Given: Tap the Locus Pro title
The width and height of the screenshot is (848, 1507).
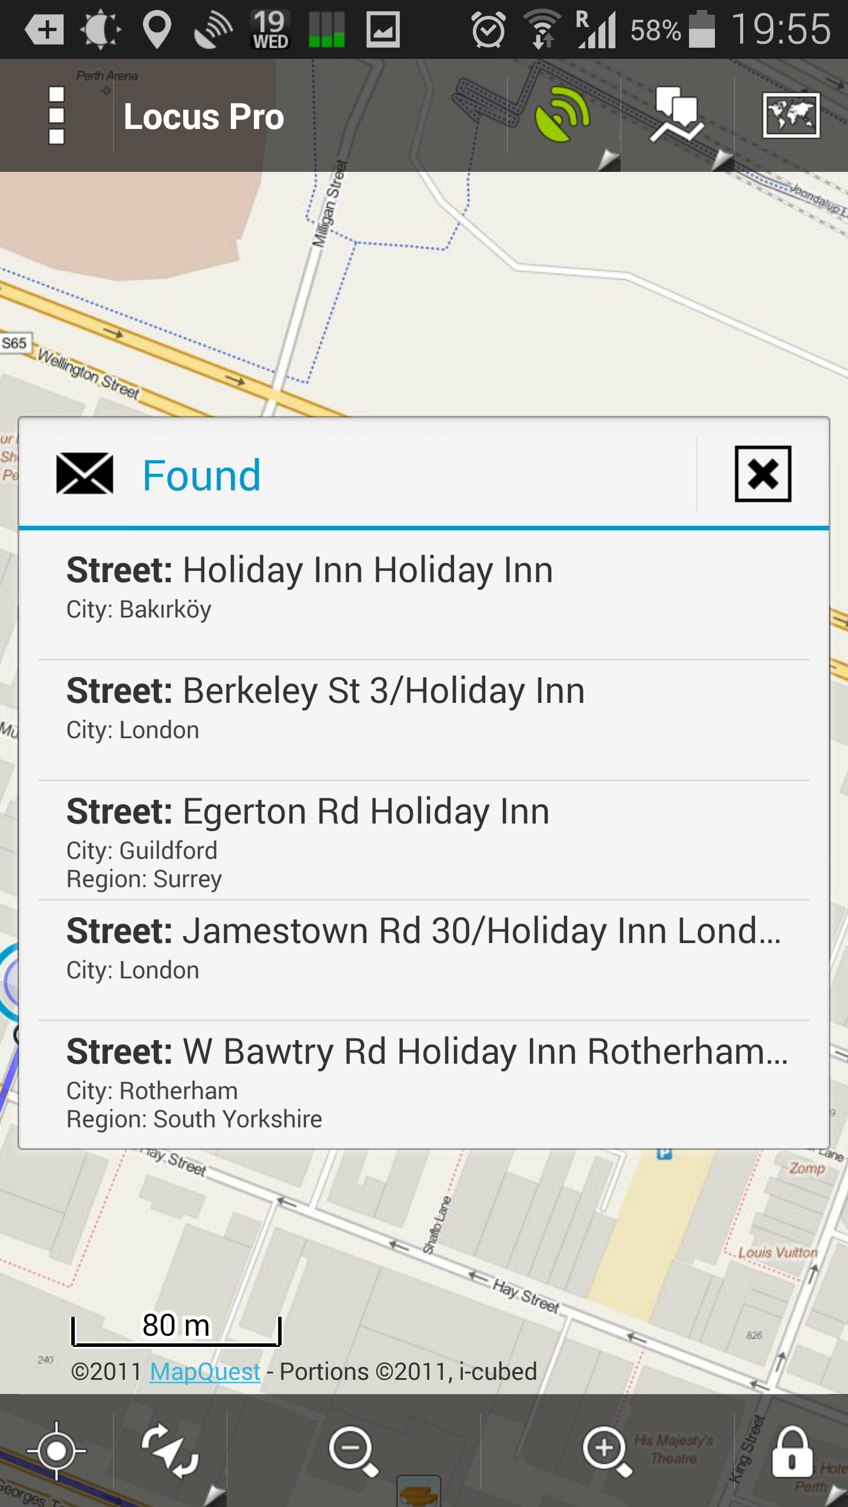Looking at the screenshot, I should [204, 117].
